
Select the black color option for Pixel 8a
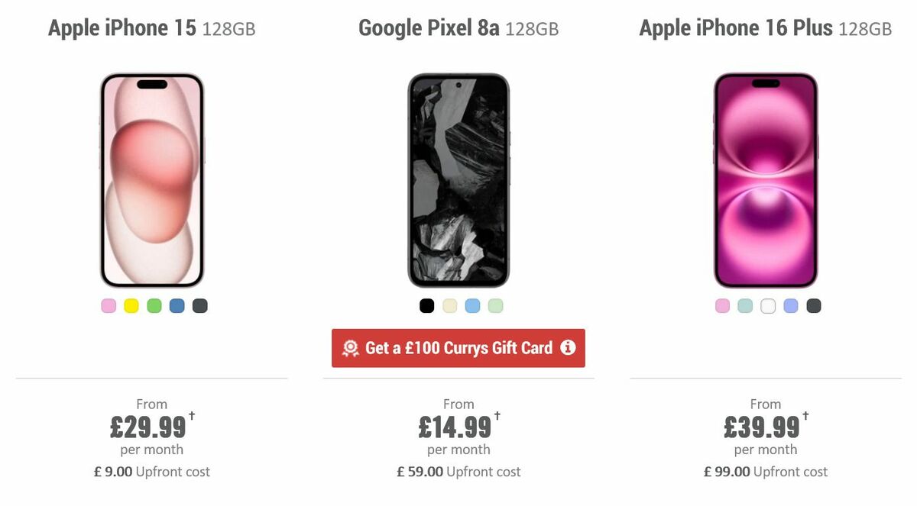click(426, 305)
